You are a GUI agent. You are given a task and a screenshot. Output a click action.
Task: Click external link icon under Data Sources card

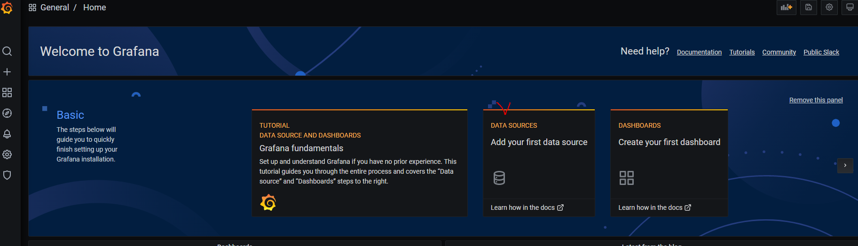(x=560, y=208)
